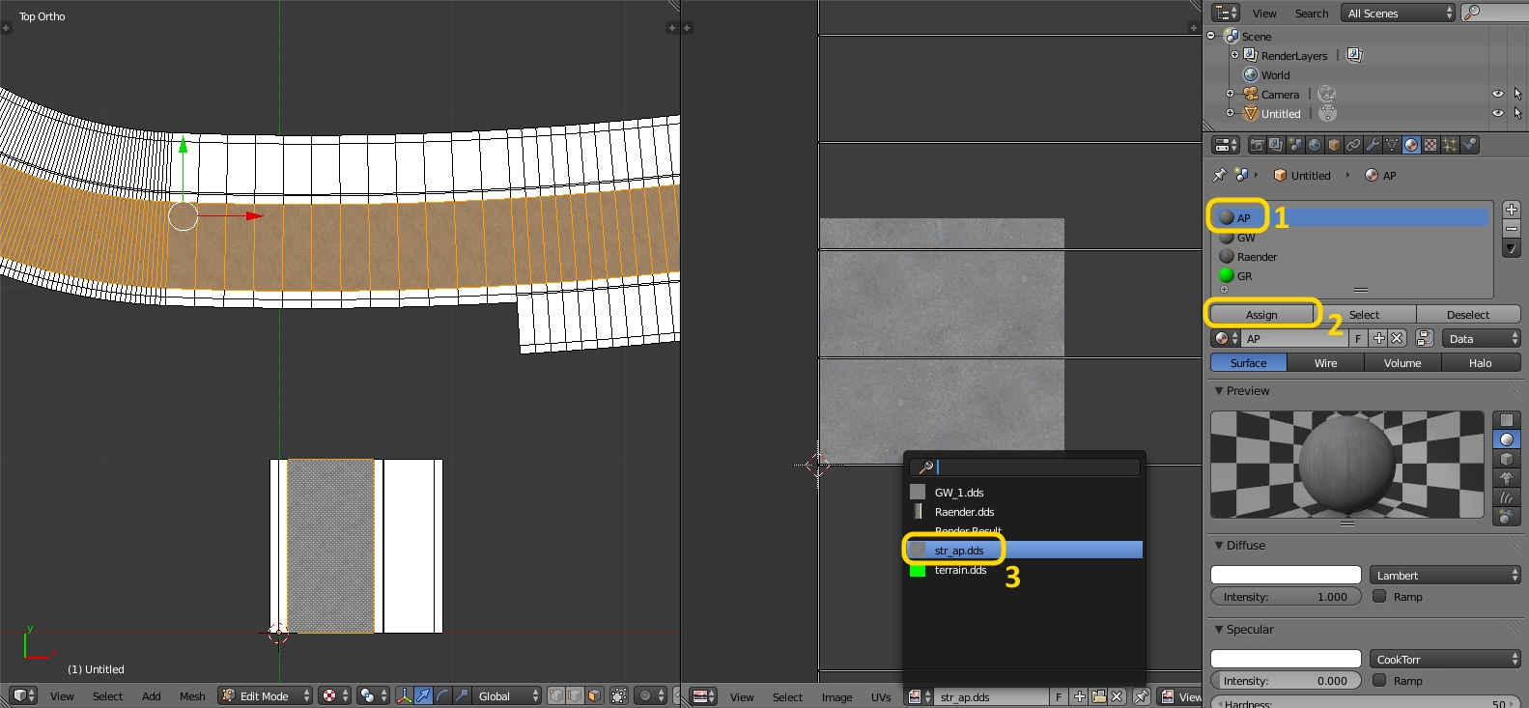Enable the Specular Ramp checkbox
Image resolution: width=1529 pixels, height=708 pixels.
pos(1379,681)
